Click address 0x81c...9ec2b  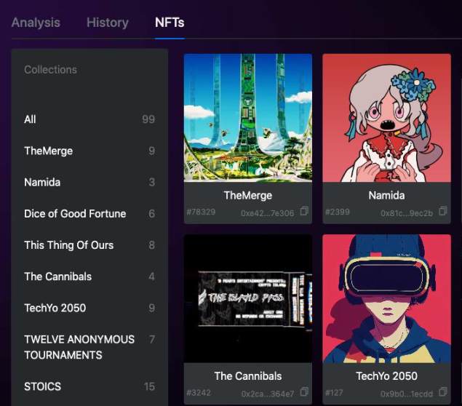[x=407, y=212]
